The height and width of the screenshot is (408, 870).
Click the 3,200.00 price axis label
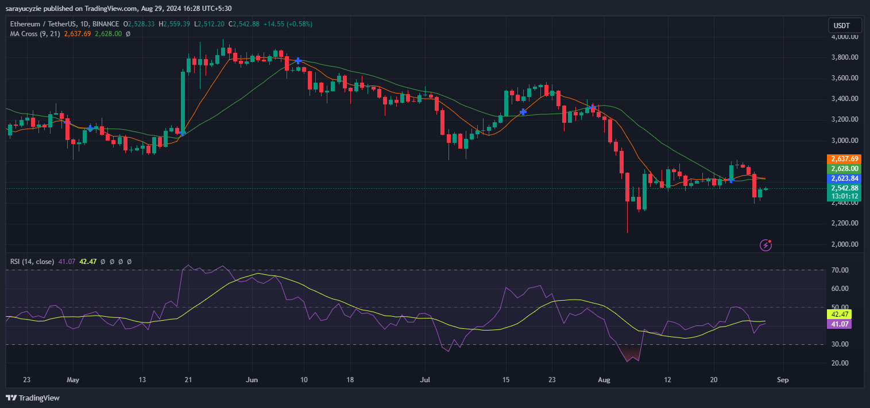[x=844, y=119]
